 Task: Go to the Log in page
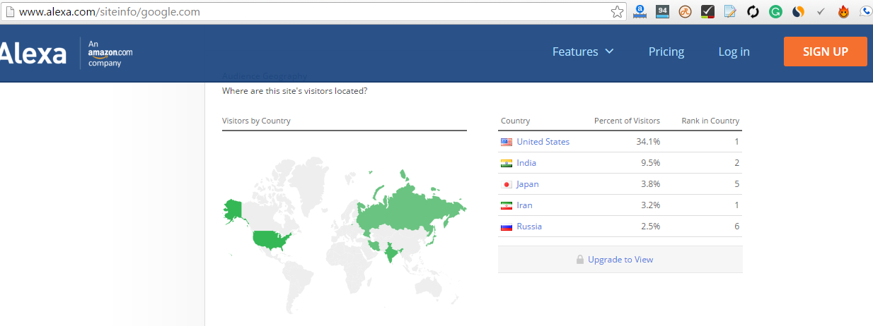734,52
